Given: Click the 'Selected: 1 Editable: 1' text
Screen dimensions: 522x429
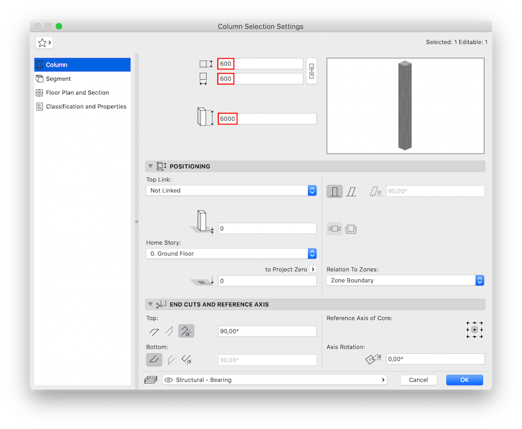Looking at the screenshot, I should point(456,42).
